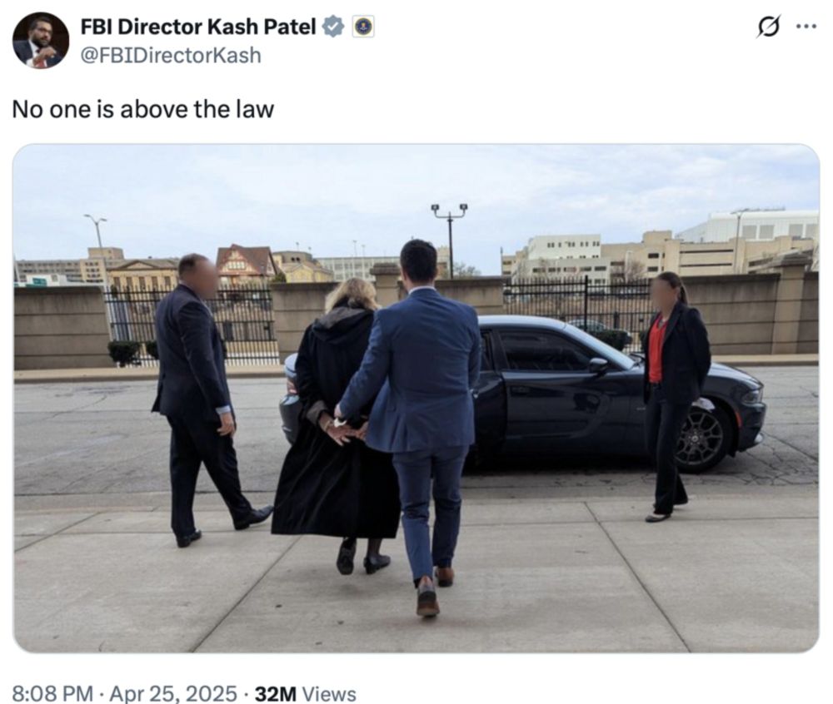
Task: Open the three-dot more options menu
Action: tap(806, 26)
